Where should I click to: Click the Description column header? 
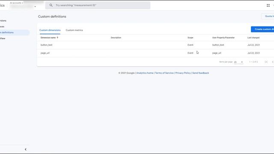[116, 38]
